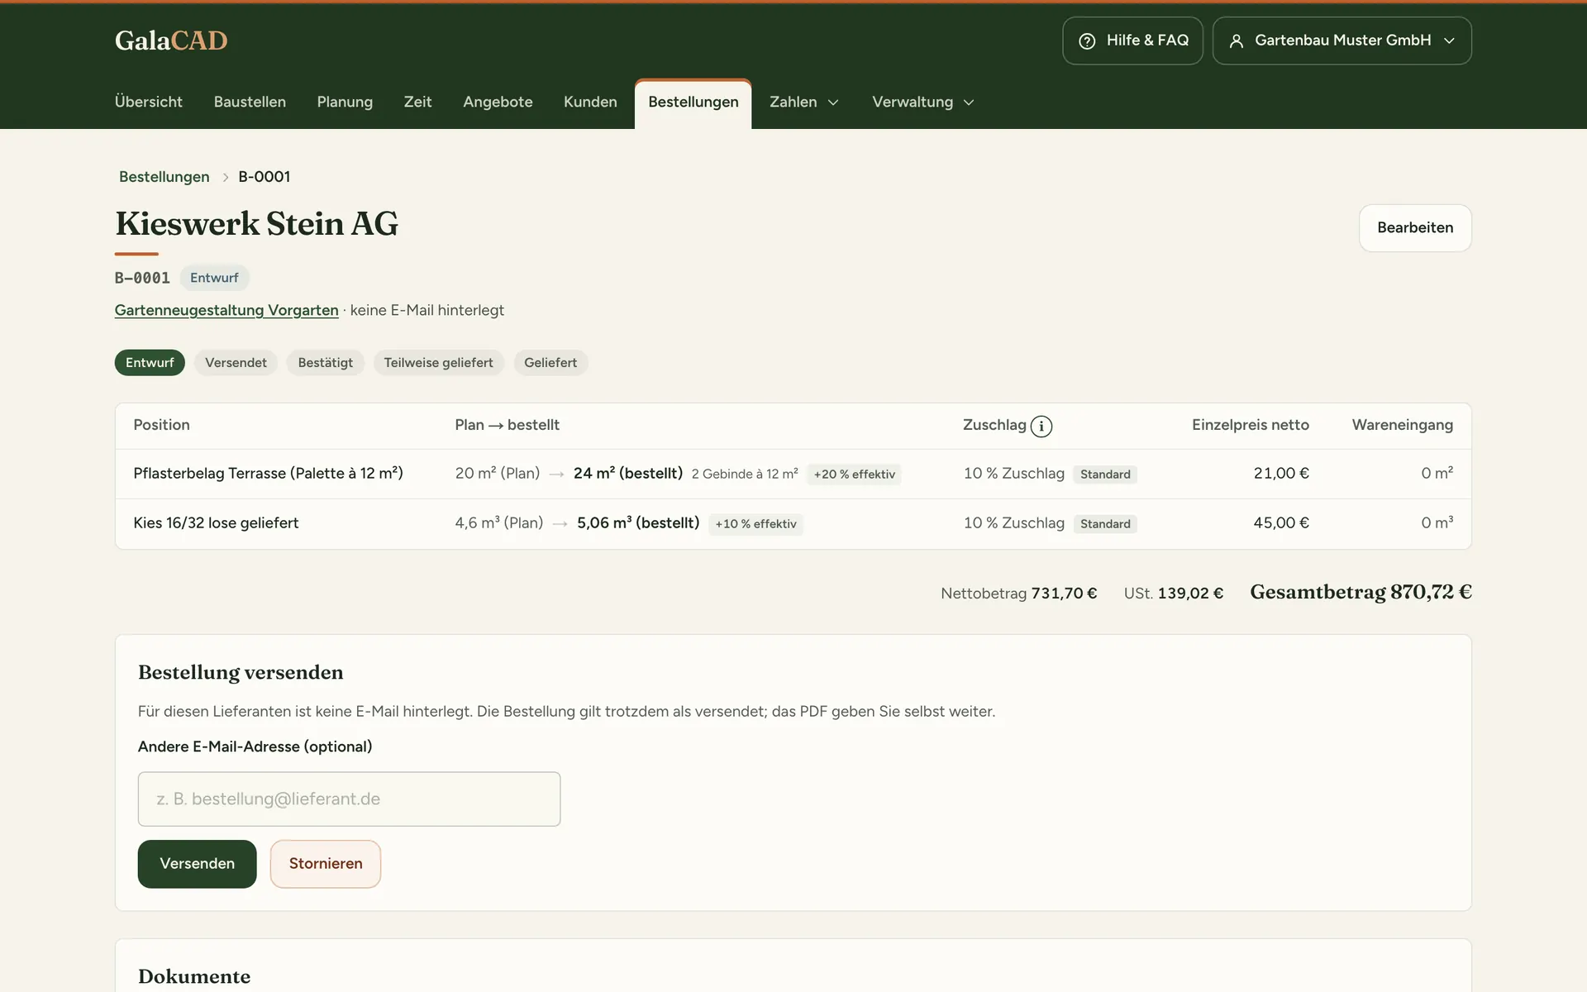The image size is (1587, 992).
Task: Click 'Nettobetrag 731,70 €'
Action: coord(1018,594)
